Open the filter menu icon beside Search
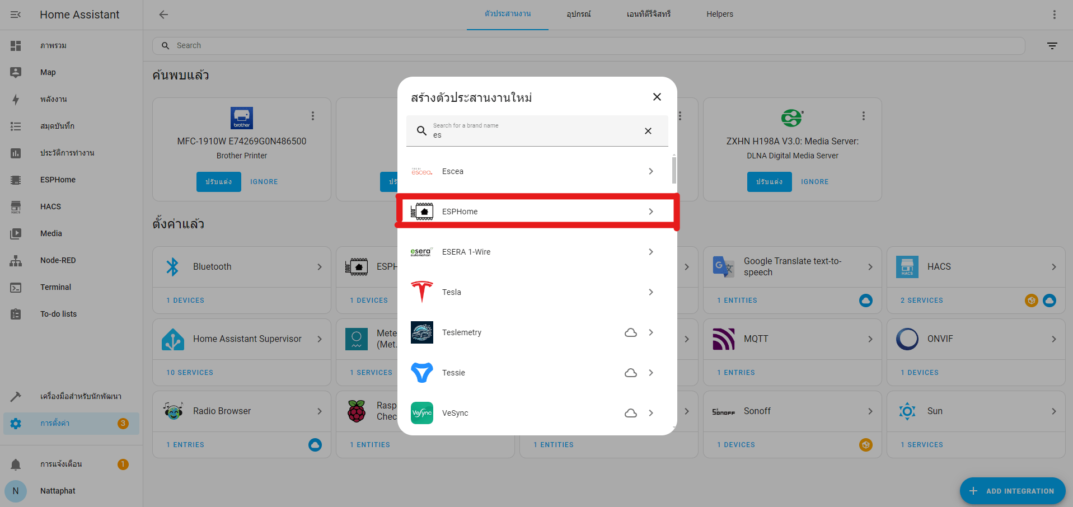The width and height of the screenshot is (1073, 507). [x=1052, y=46]
